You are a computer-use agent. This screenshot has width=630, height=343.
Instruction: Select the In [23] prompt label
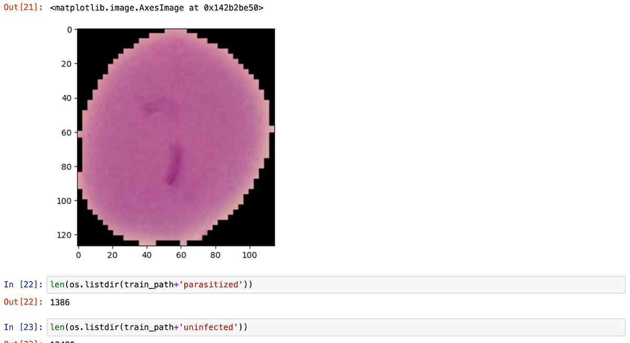(x=23, y=327)
